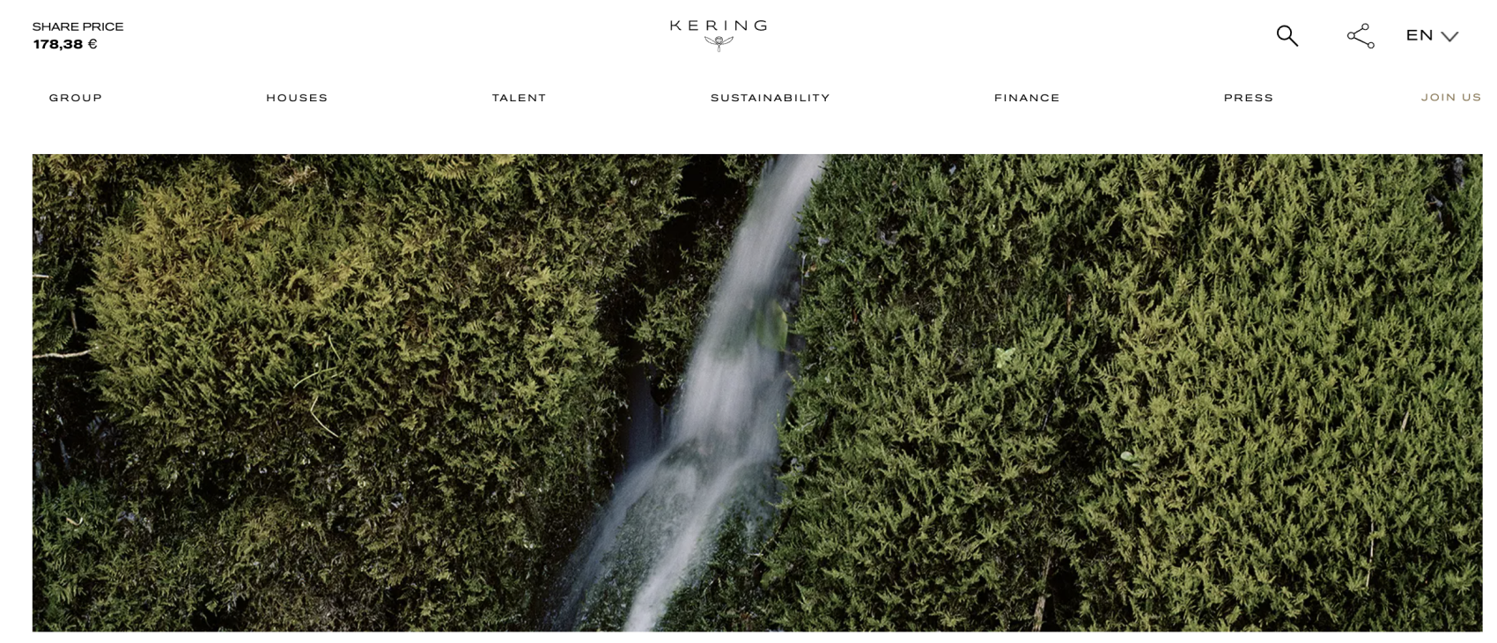Viewport: 1497px width, 643px height.
Task: Click the Kering owl emblem
Action: (x=719, y=43)
